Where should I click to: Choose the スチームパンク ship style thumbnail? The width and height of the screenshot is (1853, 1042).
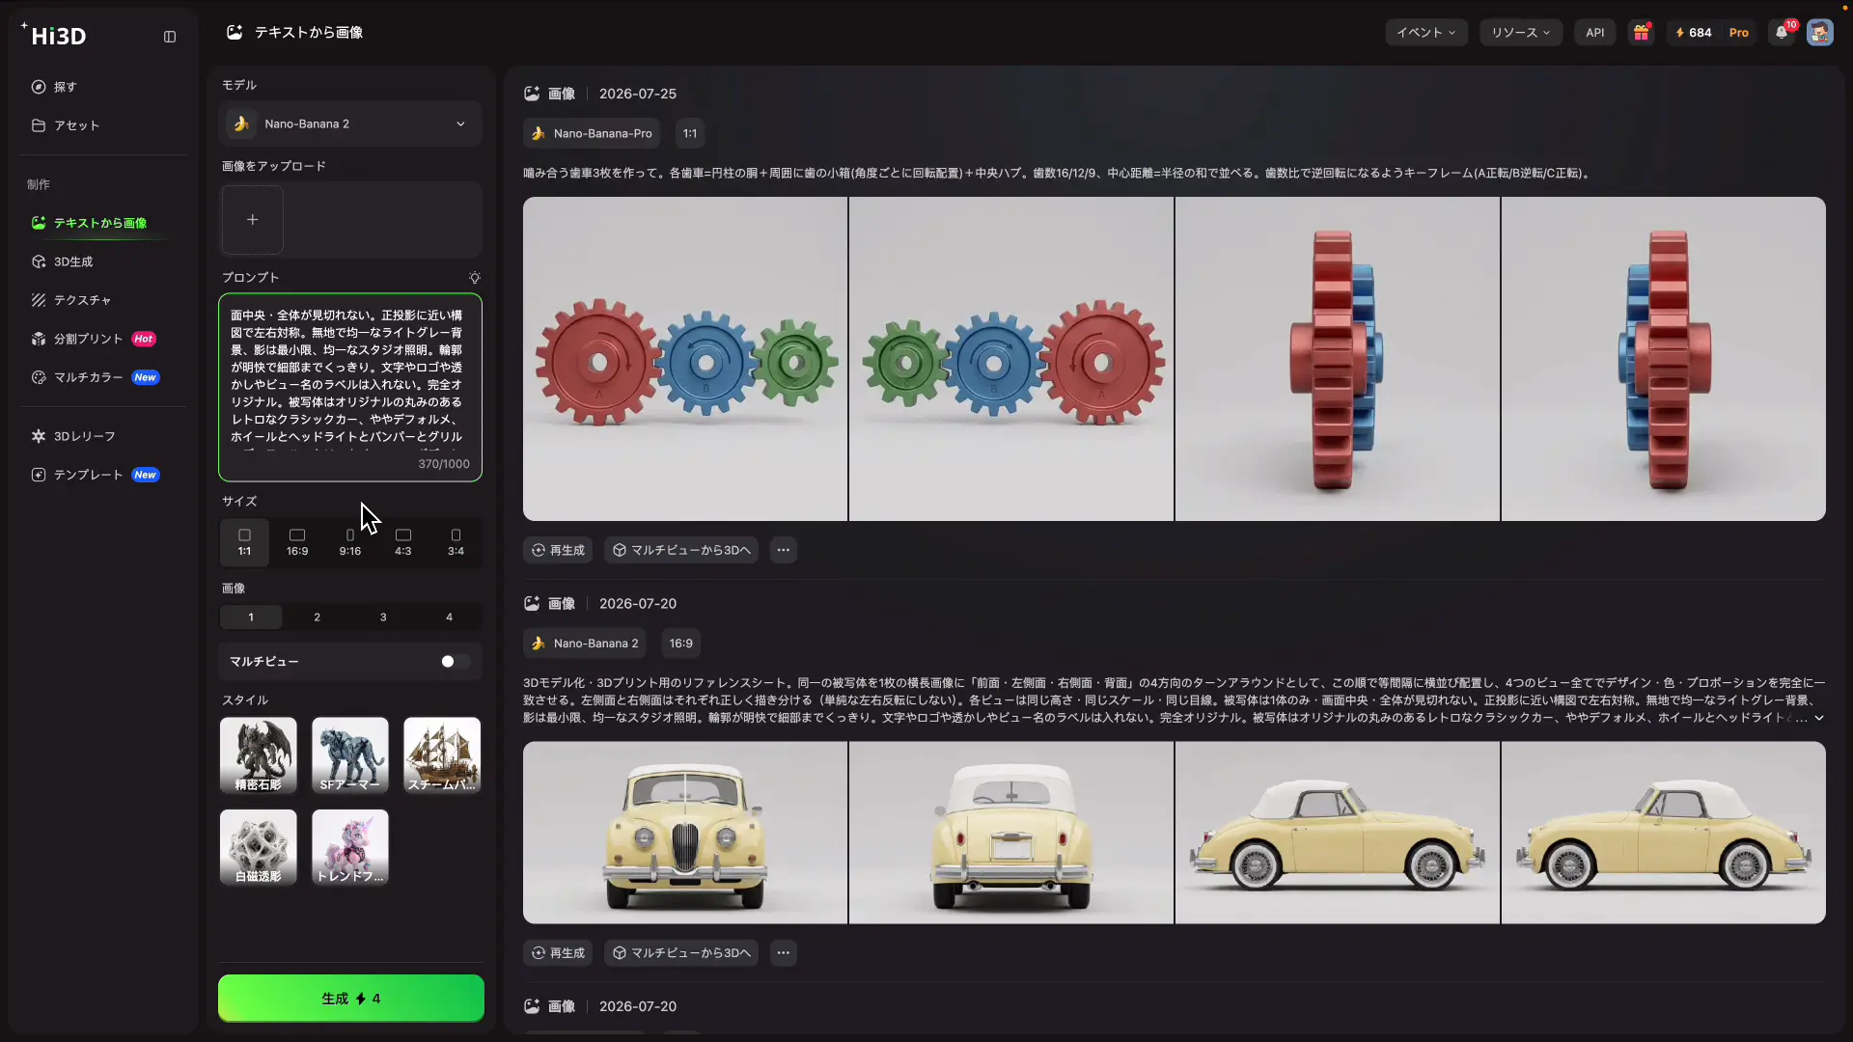pos(442,755)
